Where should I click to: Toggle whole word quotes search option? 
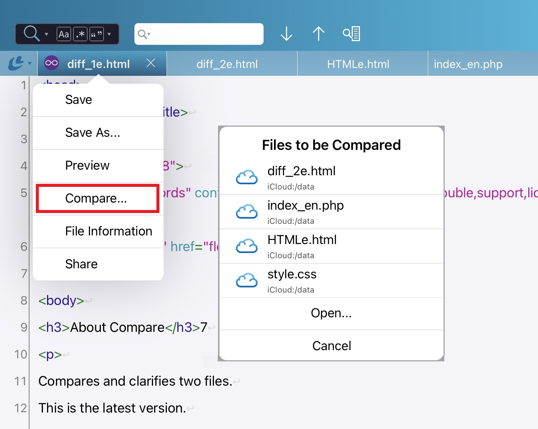point(96,34)
